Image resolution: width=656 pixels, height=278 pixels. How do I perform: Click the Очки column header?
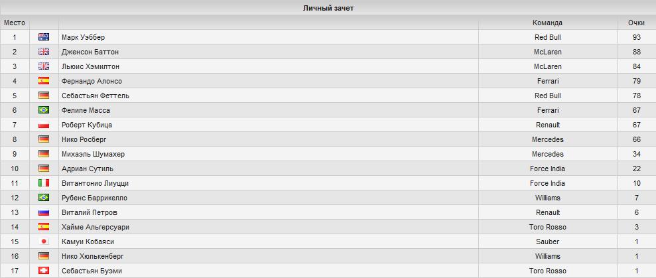636,23
